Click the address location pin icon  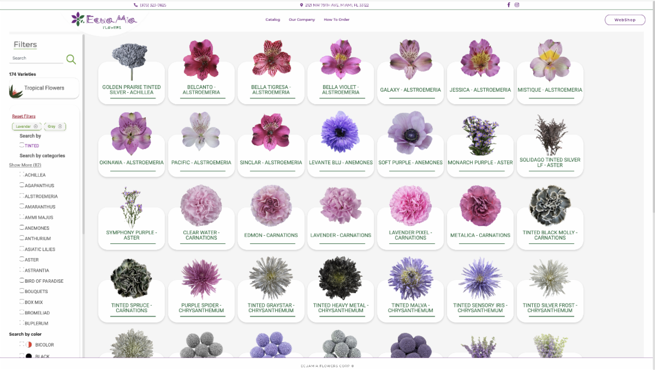pyautogui.click(x=301, y=5)
